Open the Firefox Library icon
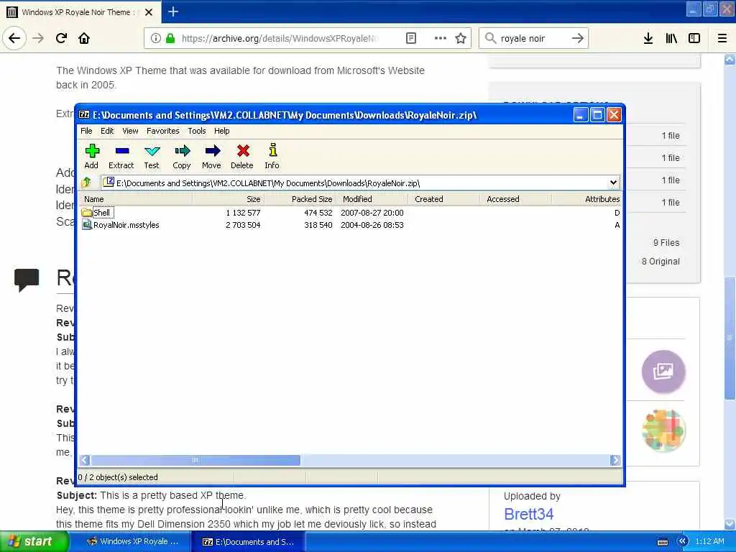 point(671,39)
